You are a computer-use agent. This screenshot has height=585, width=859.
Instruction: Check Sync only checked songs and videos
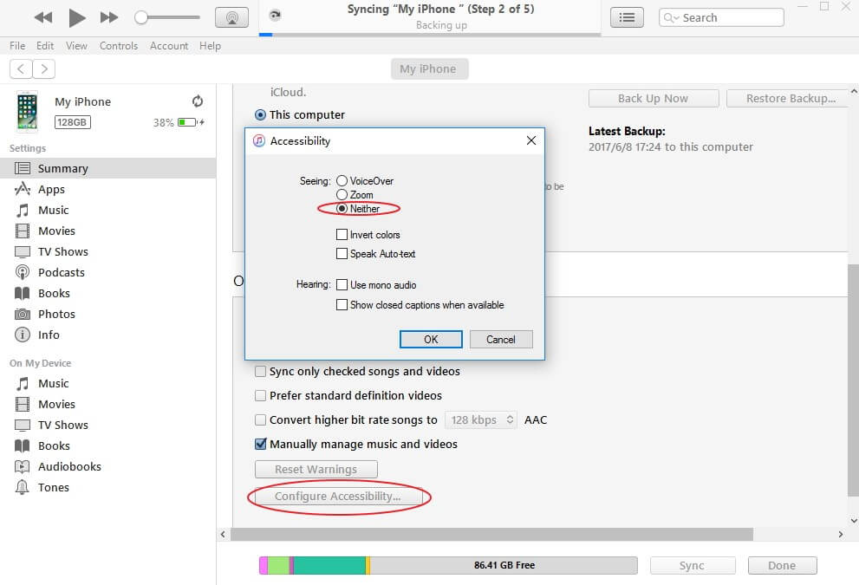(261, 372)
